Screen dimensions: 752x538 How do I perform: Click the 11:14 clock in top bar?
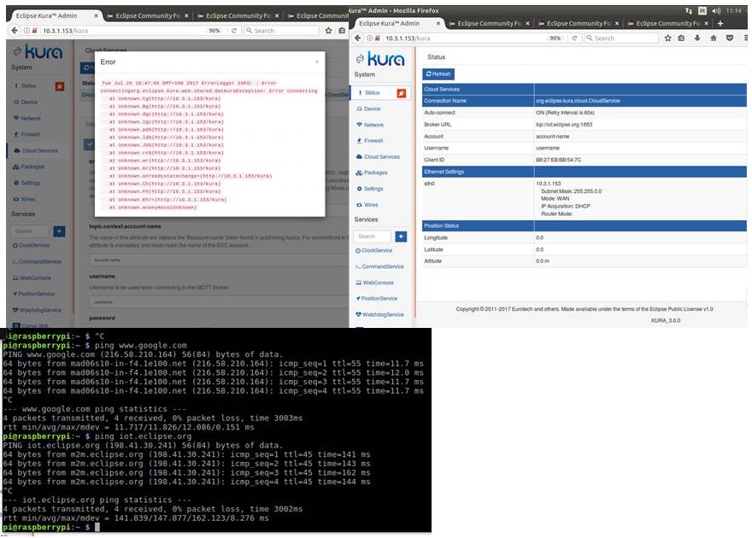coord(734,10)
